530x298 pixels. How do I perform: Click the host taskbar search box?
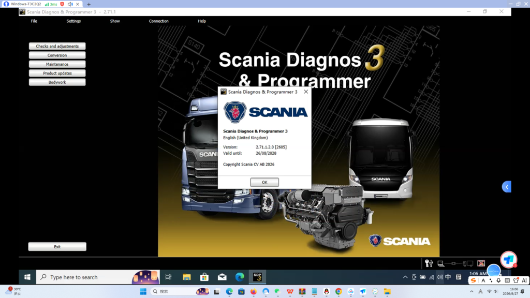pyautogui.click(x=180, y=291)
